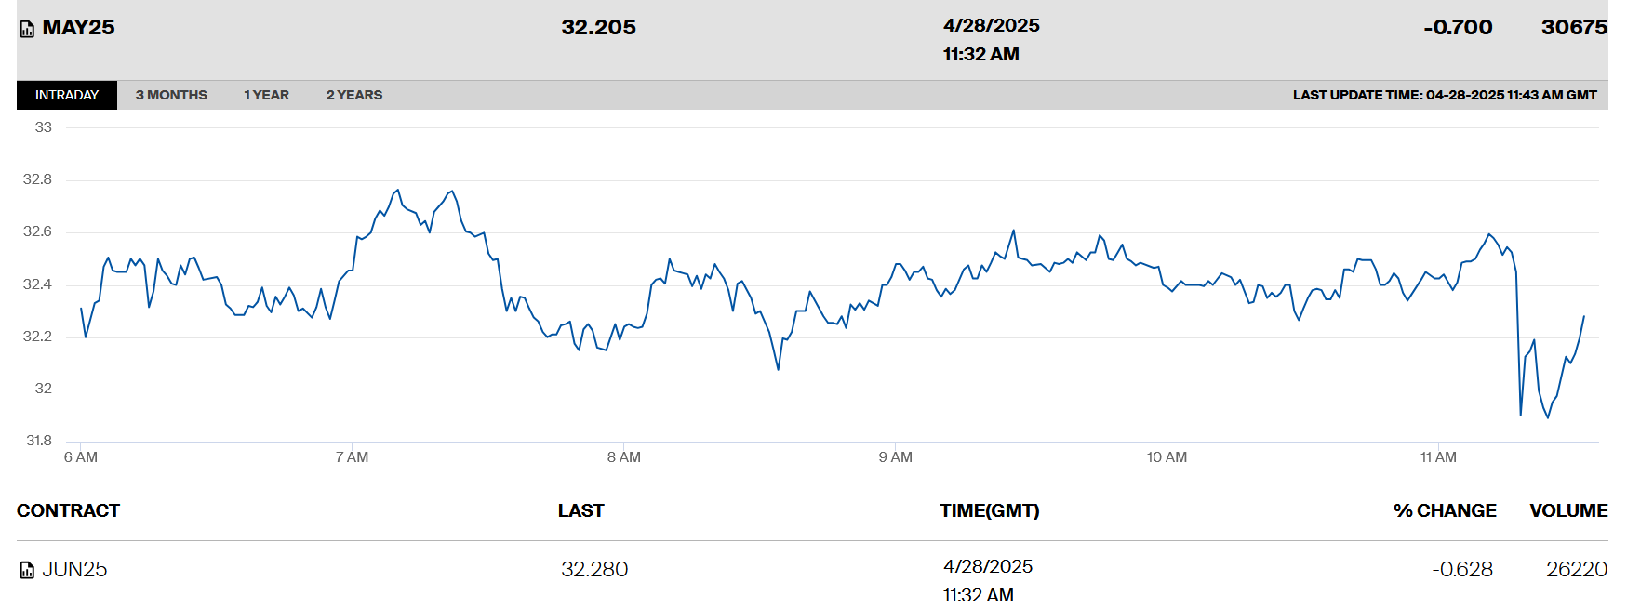The width and height of the screenshot is (1627, 608).
Task: Click the TIME(GMT) column header
Action: [x=989, y=510]
